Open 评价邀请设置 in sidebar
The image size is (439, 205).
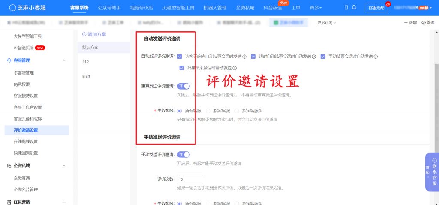pos(36,130)
